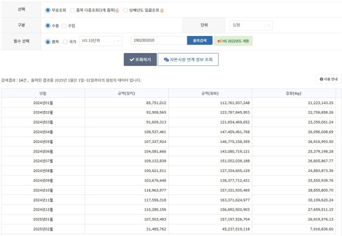Click the premium badge next to 품목 다중조회
This screenshot has height=236, width=342.
point(117,11)
